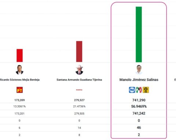Click the bright red PT vote bar
This screenshot has width=176, height=140.
pyautogui.click(x=19, y=55)
